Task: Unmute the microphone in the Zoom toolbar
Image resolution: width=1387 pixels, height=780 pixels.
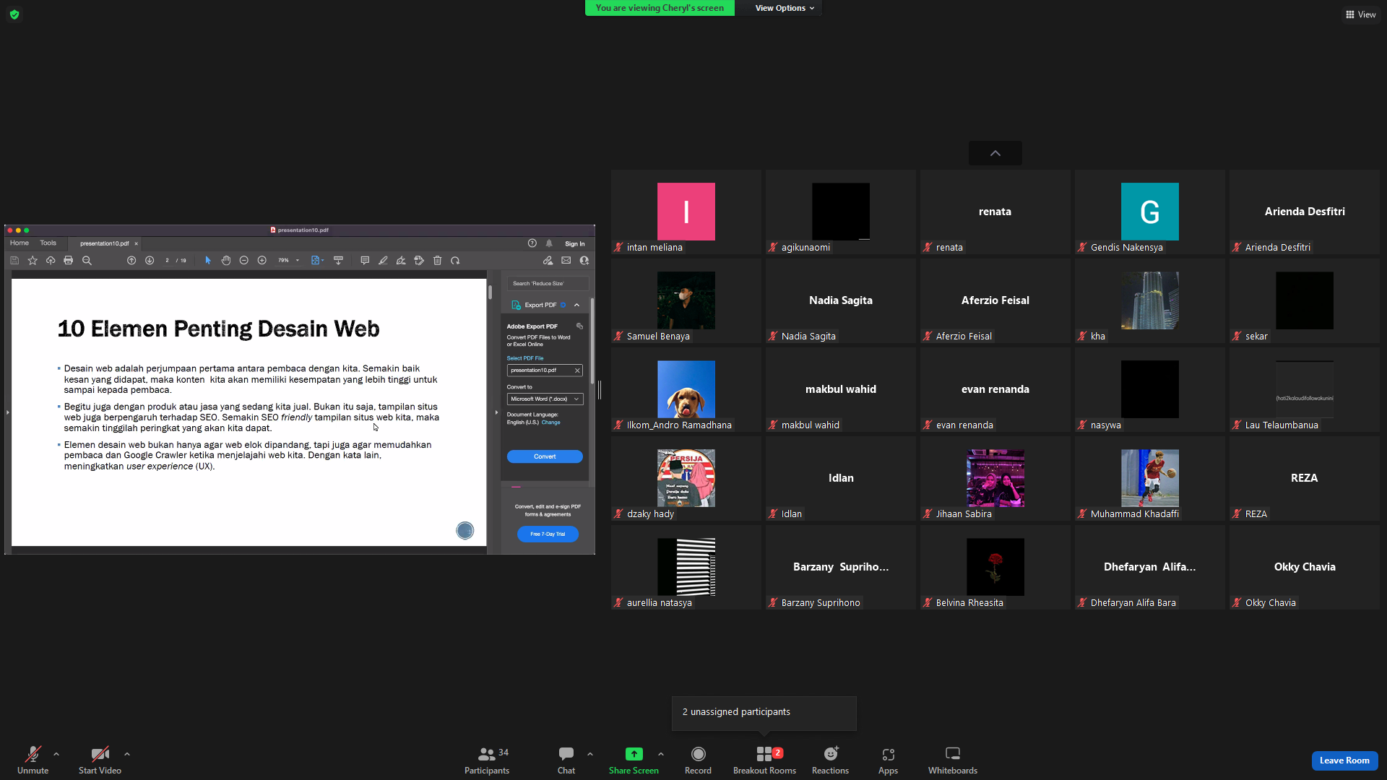Action: [33, 760]
